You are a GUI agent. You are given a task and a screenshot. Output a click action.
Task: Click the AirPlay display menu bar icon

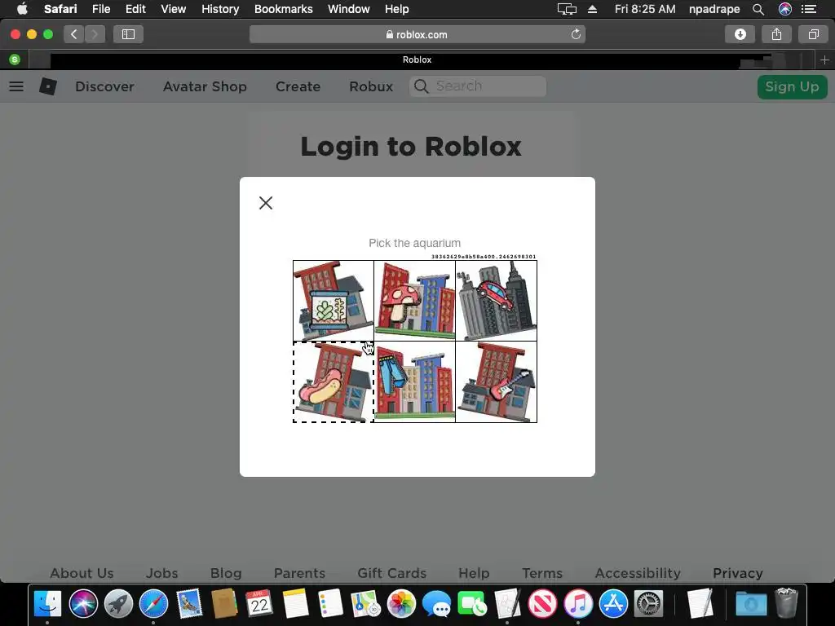[568, 9]
